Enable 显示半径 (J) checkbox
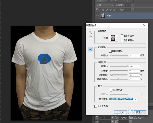 [122, 36]
